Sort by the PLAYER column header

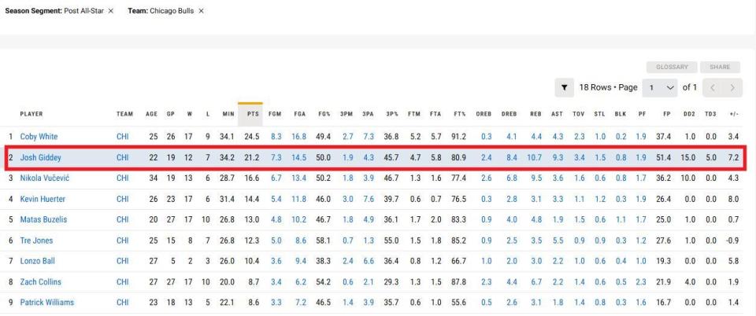[31, 114]
